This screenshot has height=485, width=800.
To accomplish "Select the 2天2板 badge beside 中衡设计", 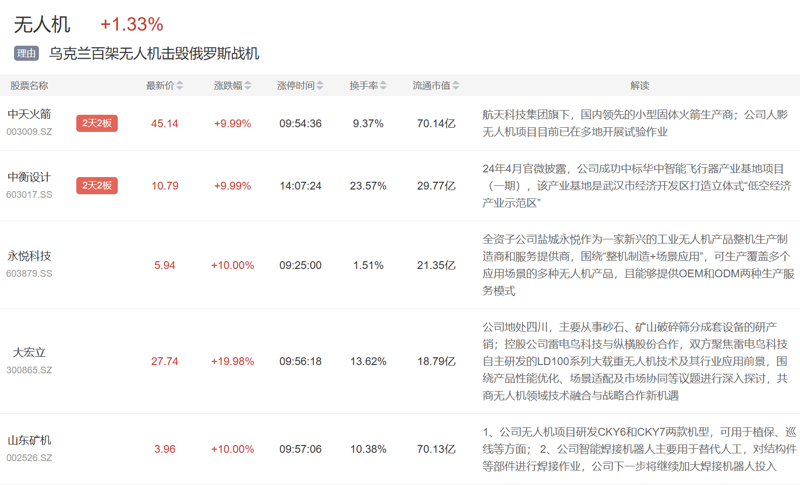I will click(x=97, y=186).
